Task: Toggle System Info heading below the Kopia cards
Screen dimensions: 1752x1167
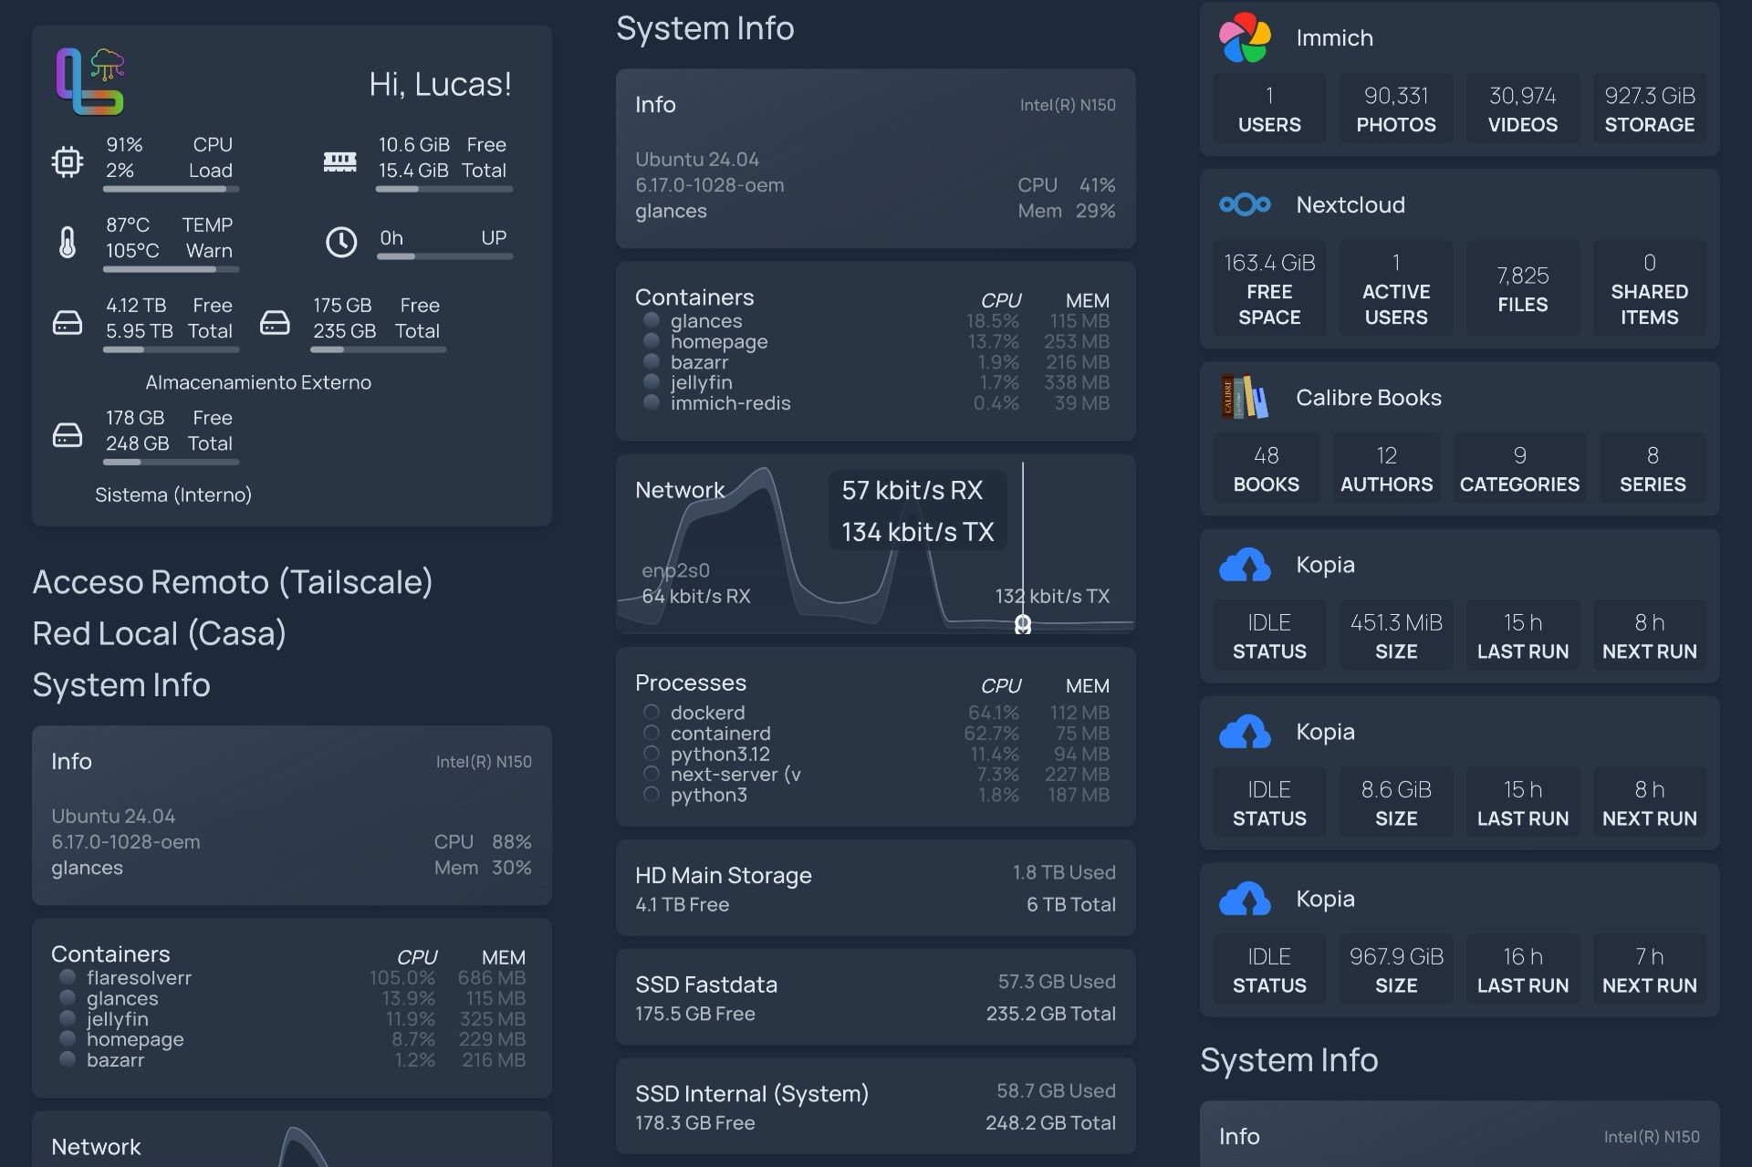Action: (x=1289, y=1060)
